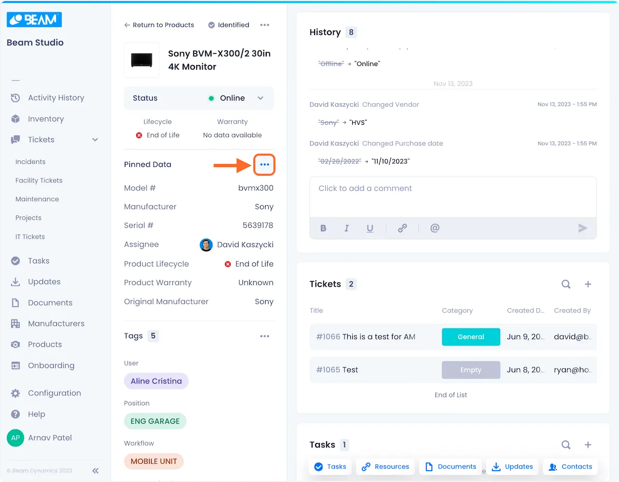
Task: Open Facility Tickets submenu item
Action: [x=39, y=180]
